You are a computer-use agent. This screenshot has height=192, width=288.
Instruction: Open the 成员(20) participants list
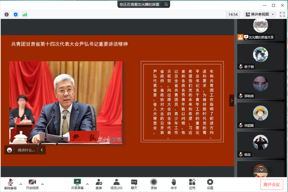116,184
